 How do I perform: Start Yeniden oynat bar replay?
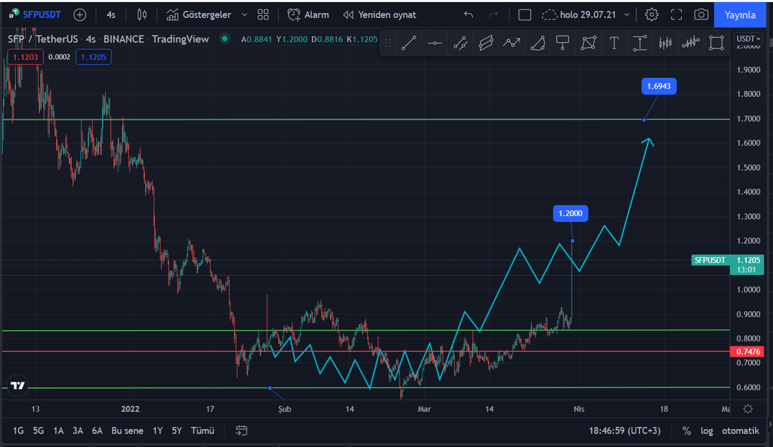click(379, 14)
